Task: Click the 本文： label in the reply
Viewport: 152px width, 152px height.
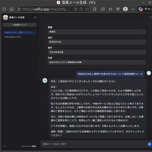Action: [x=54, y=87]
